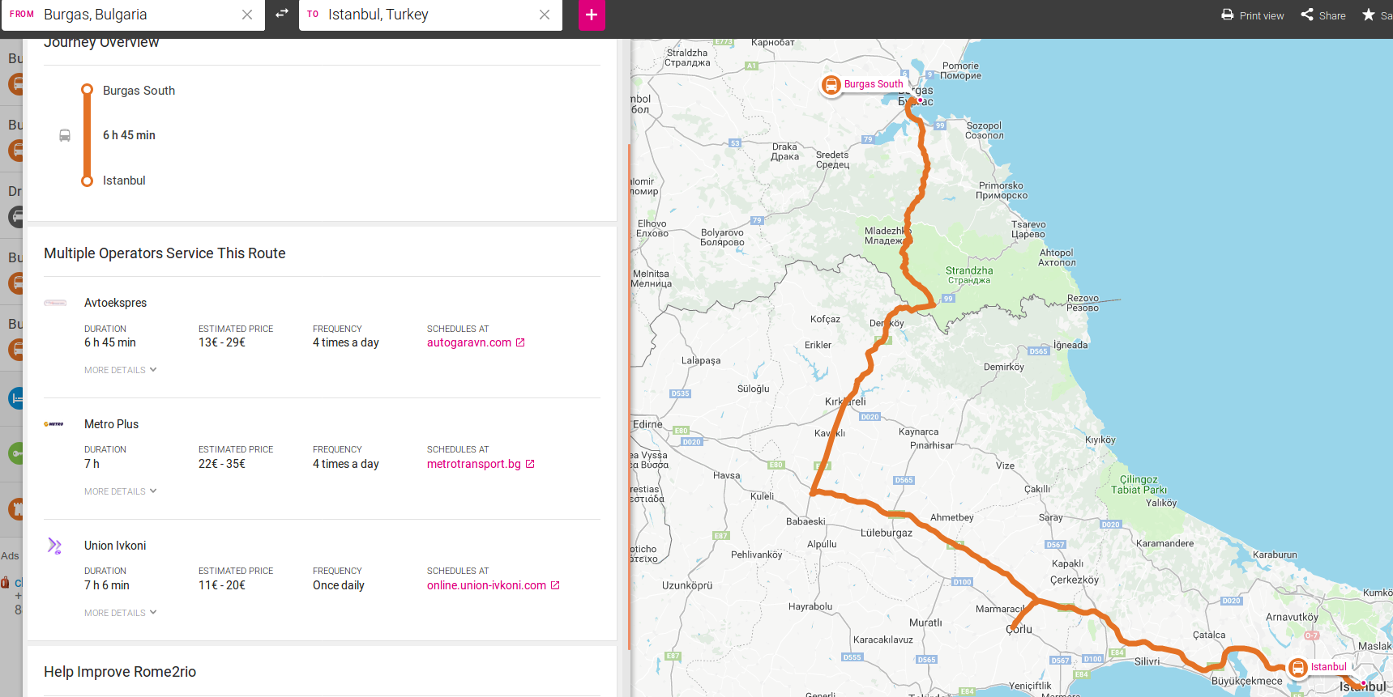
Task: Select the Drive option car icon in sidebar
Action: coord(16,217)
